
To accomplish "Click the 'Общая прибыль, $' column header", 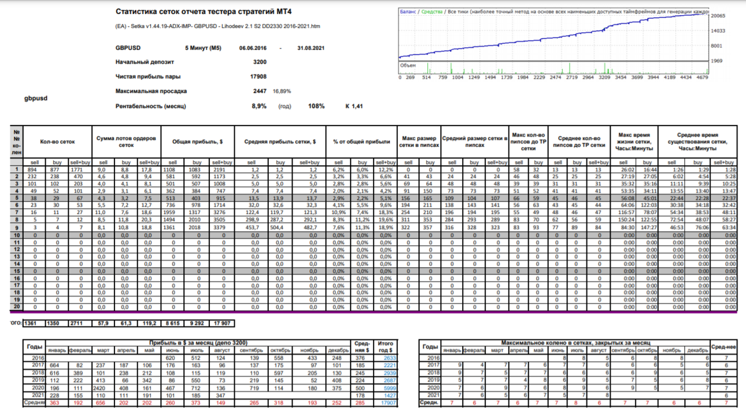I will pyautogui.click(x=197, y=142).
